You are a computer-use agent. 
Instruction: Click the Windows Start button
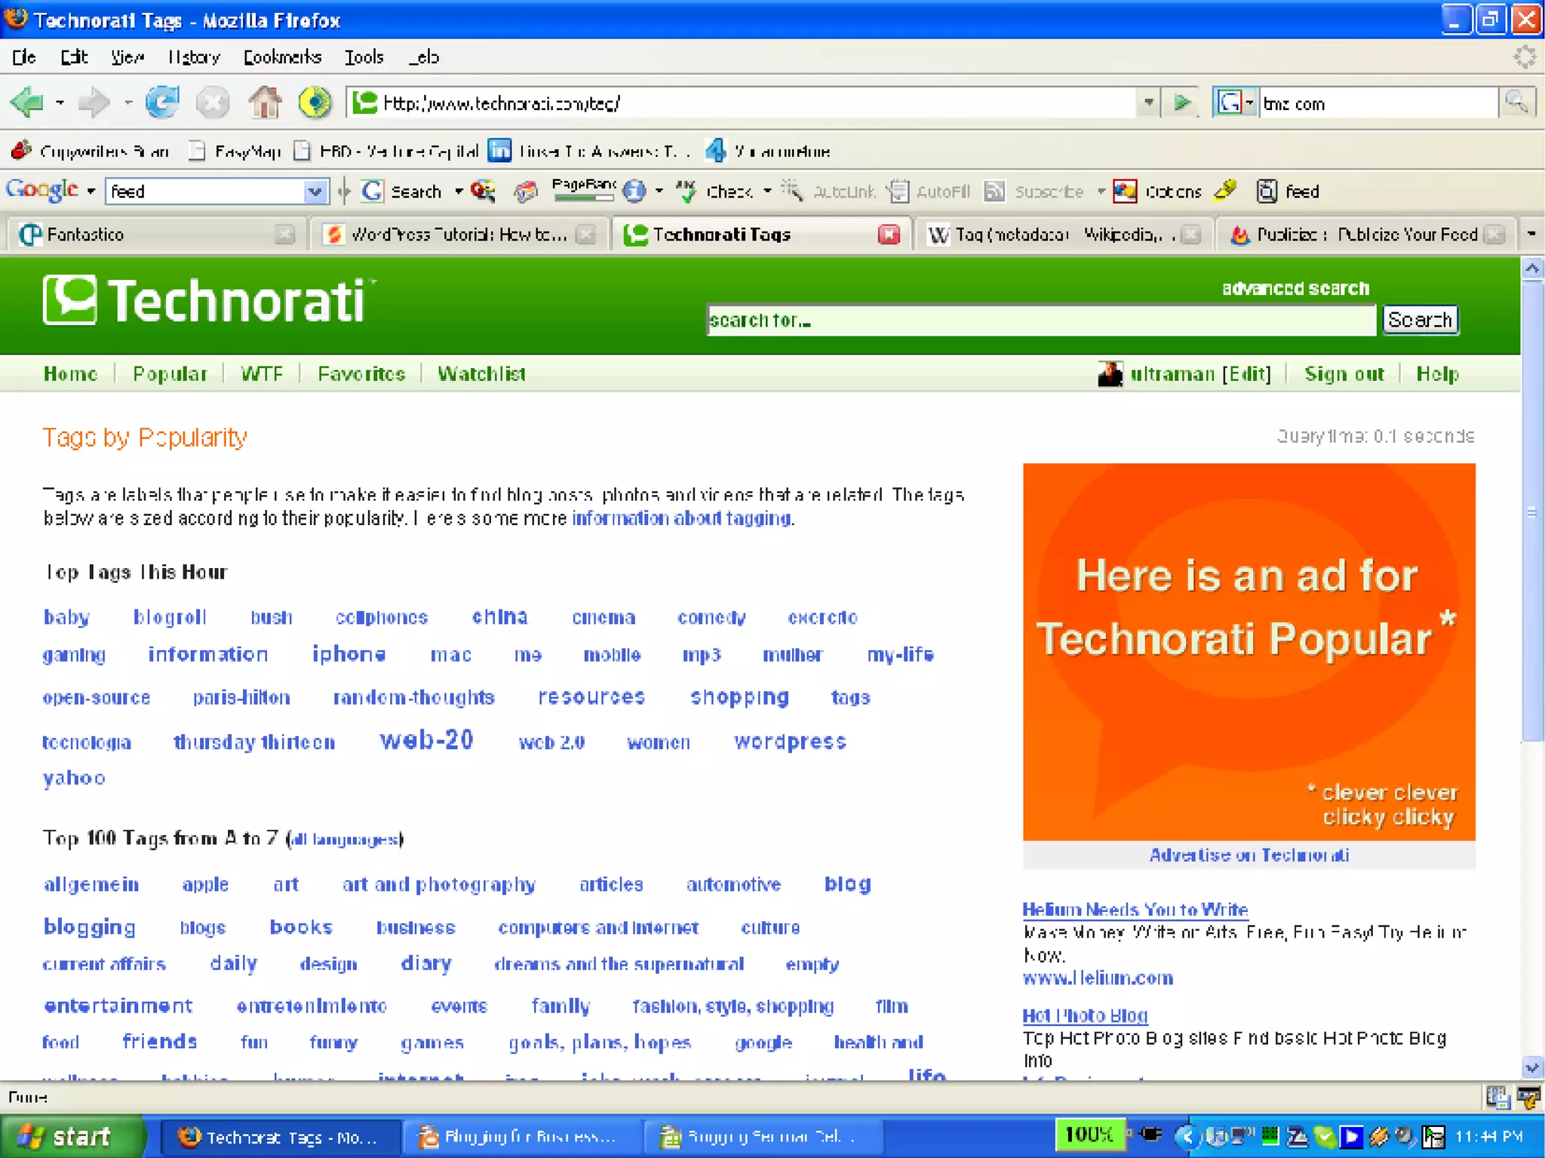coord(72,1136)
